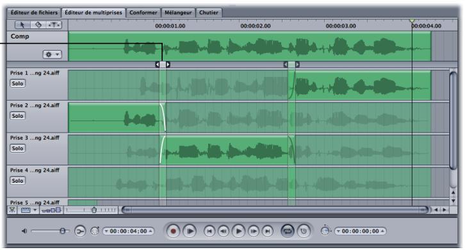Click the first transition's right handle
This screenshot has height=250, width=465.
(x=168, y=64)
